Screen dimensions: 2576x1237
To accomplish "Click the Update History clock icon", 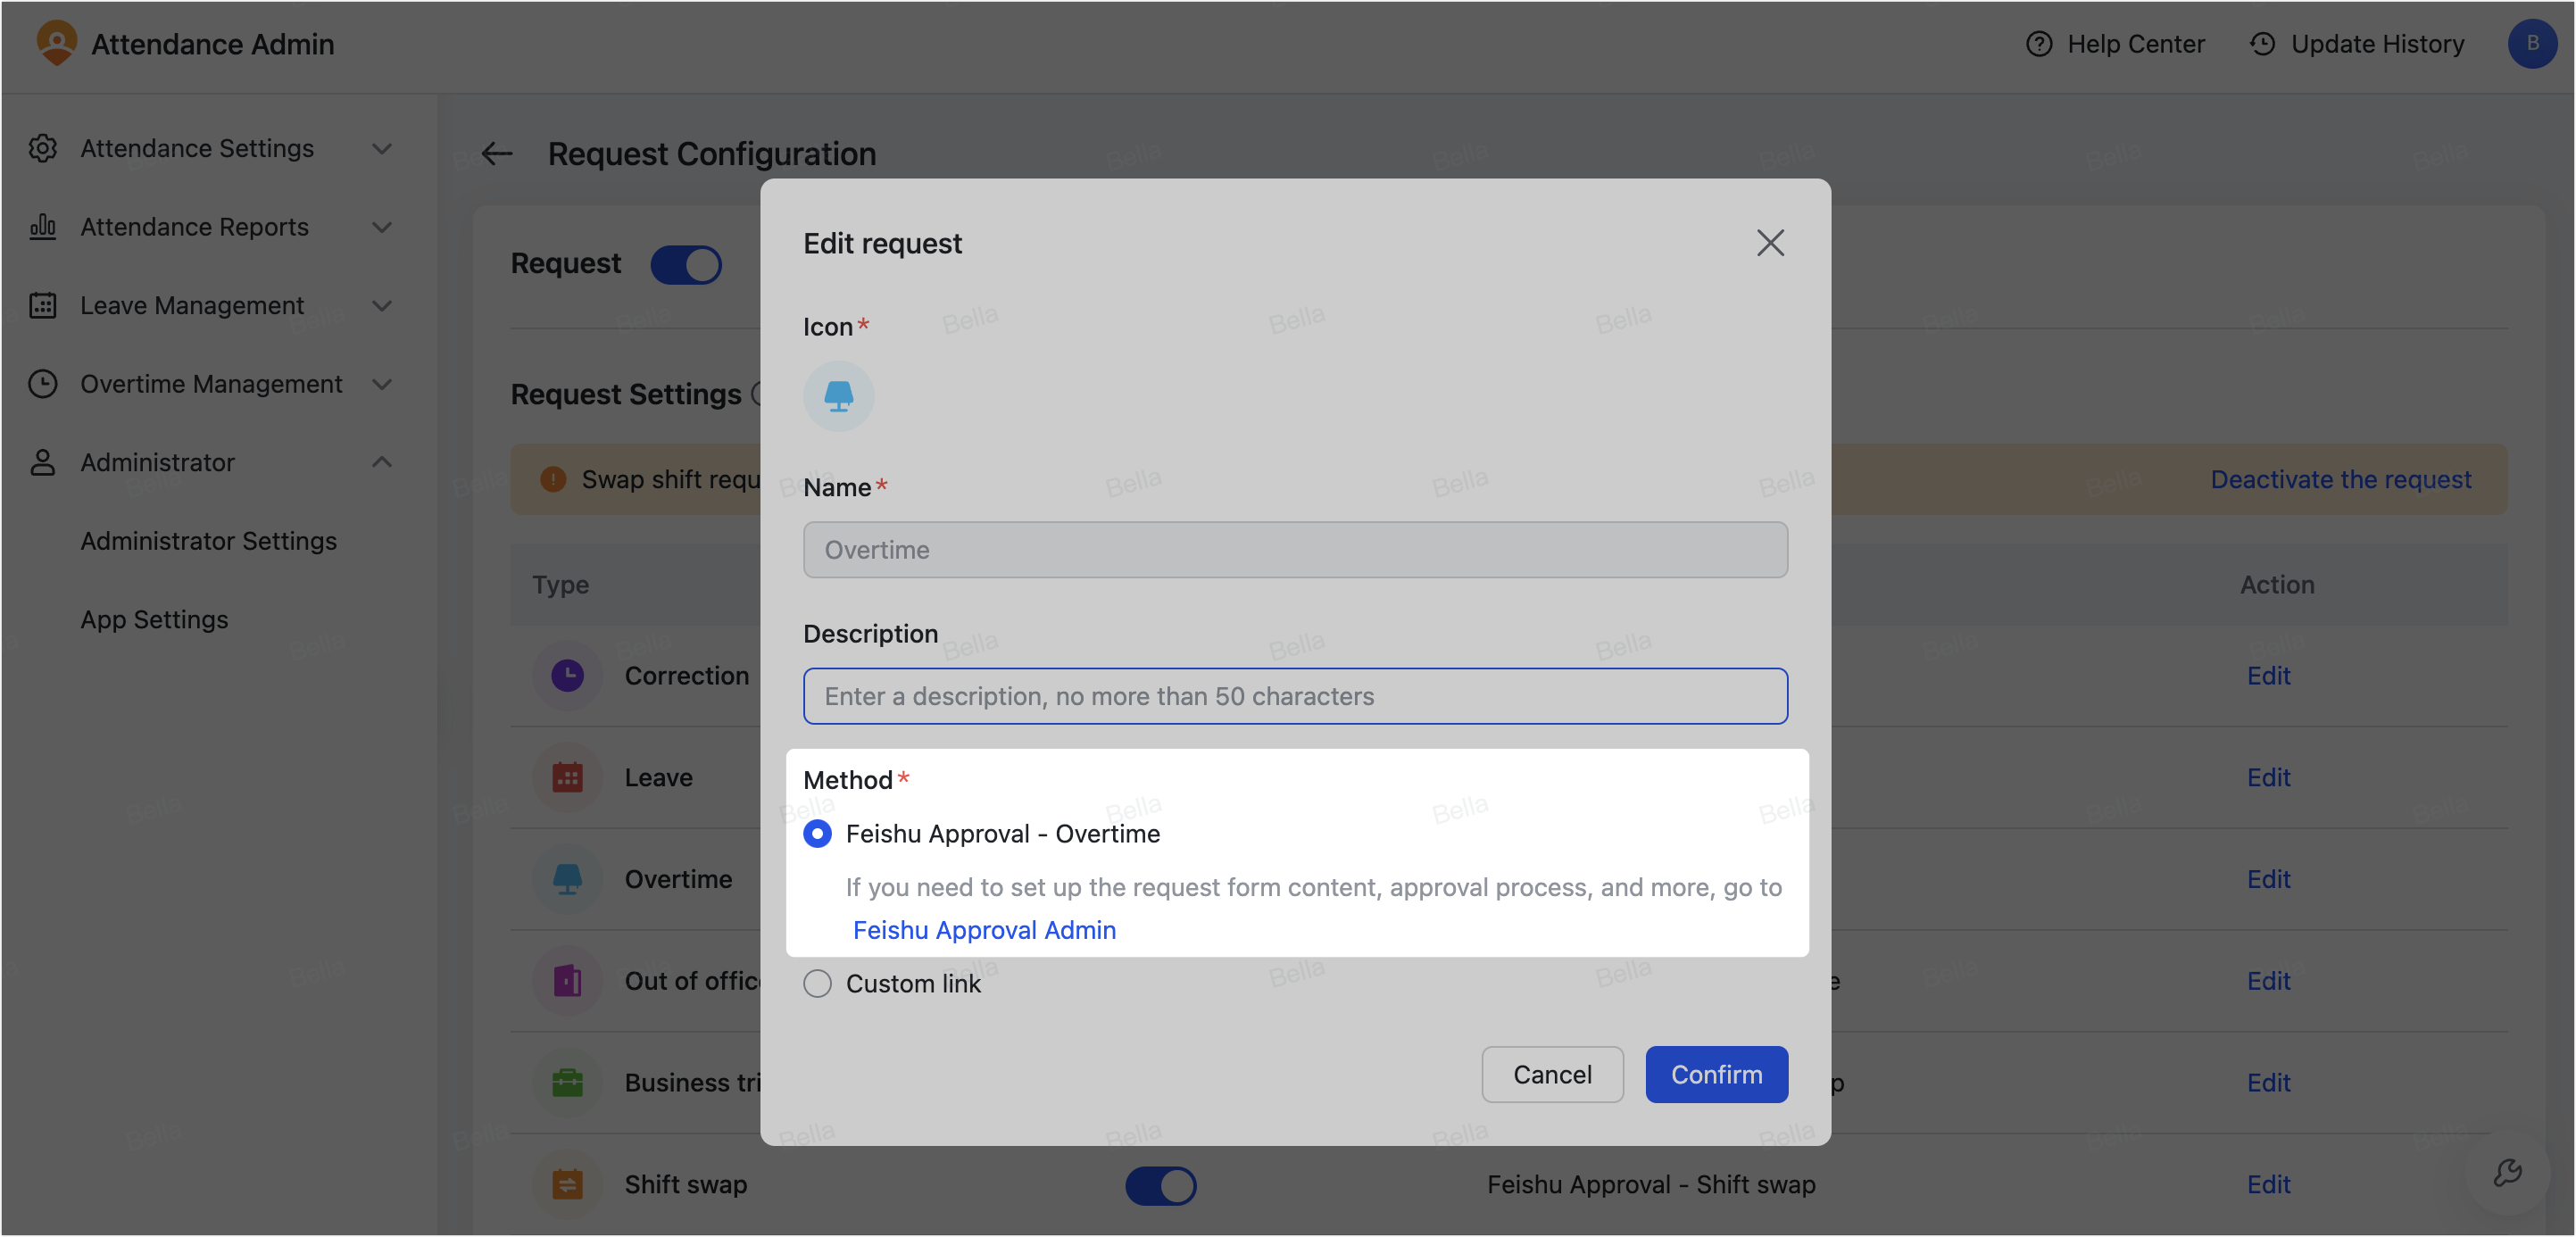I will [x=2263, y=43].
